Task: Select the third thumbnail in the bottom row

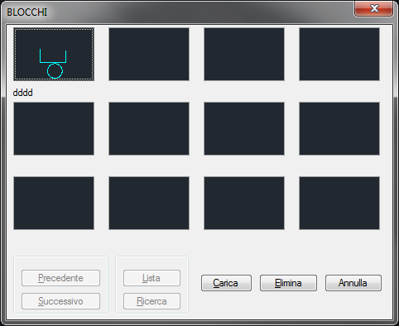Action: click(x=244, y=203)
